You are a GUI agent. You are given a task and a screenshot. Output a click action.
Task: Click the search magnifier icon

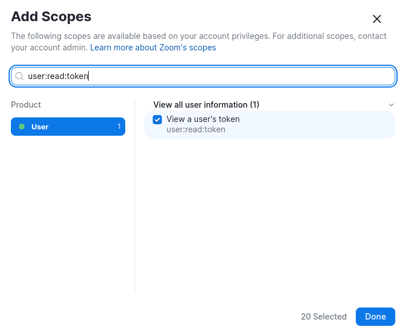pos(19,76)
